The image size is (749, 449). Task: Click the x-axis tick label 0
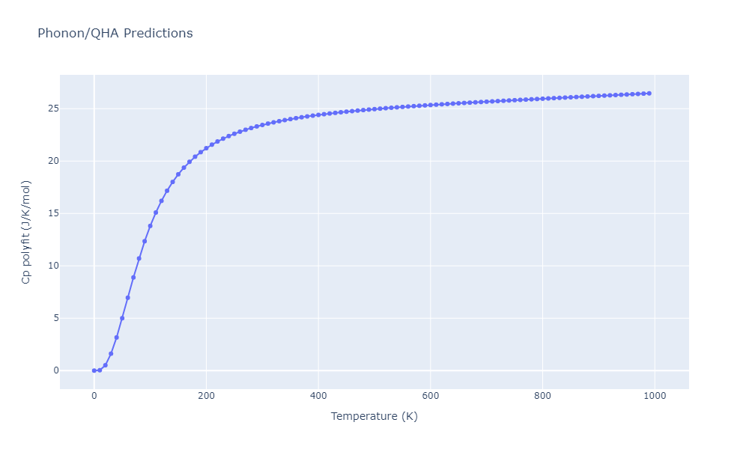coord(94,396)
